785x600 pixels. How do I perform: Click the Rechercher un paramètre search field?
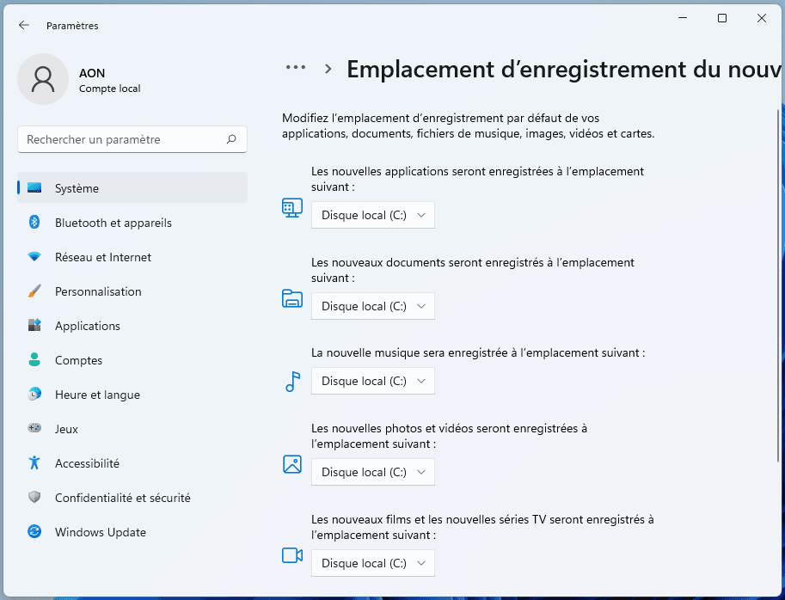tap(120, 139)
